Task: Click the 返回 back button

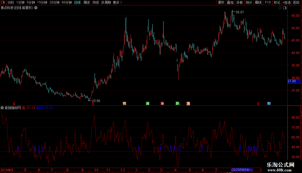Action: (x=296, y=2)
